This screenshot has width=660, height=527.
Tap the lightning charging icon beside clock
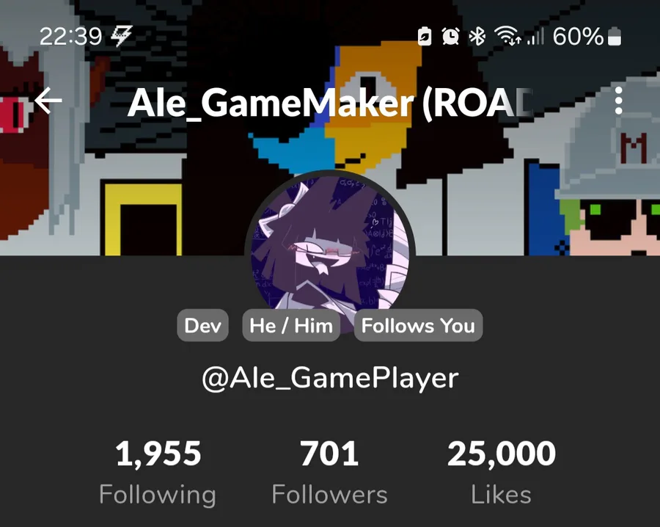point(122,36)
